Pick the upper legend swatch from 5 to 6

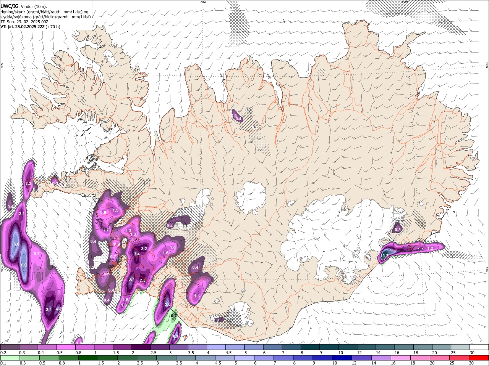254,347
